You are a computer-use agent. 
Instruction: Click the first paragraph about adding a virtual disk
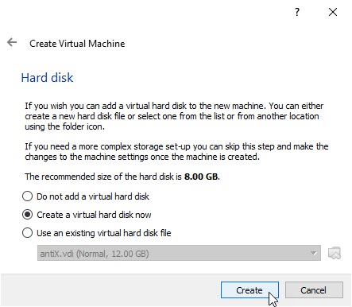174,116
